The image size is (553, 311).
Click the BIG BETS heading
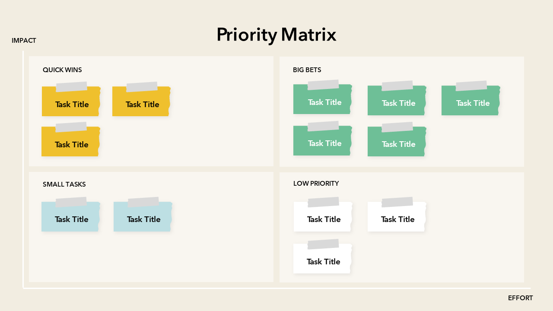click(307, 70)
